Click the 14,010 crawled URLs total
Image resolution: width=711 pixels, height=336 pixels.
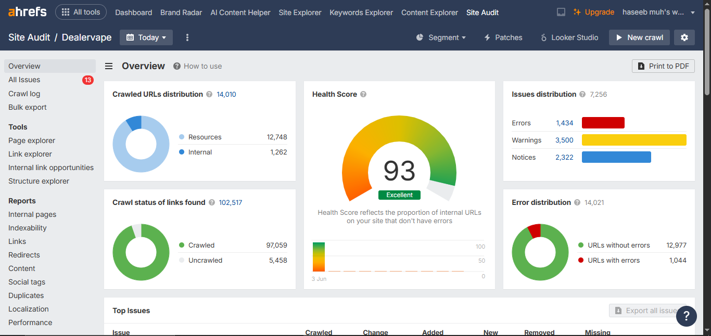(x=226, y=94)
